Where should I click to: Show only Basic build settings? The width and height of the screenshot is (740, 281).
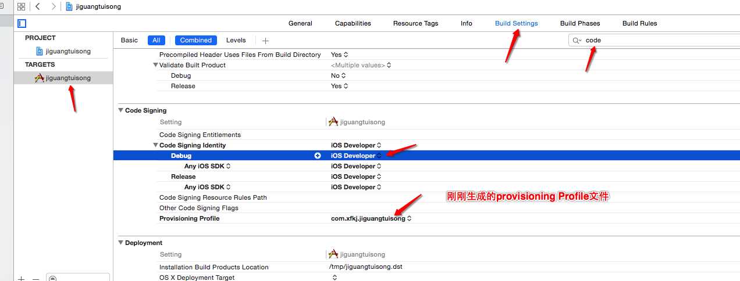[x=129, y=40]
